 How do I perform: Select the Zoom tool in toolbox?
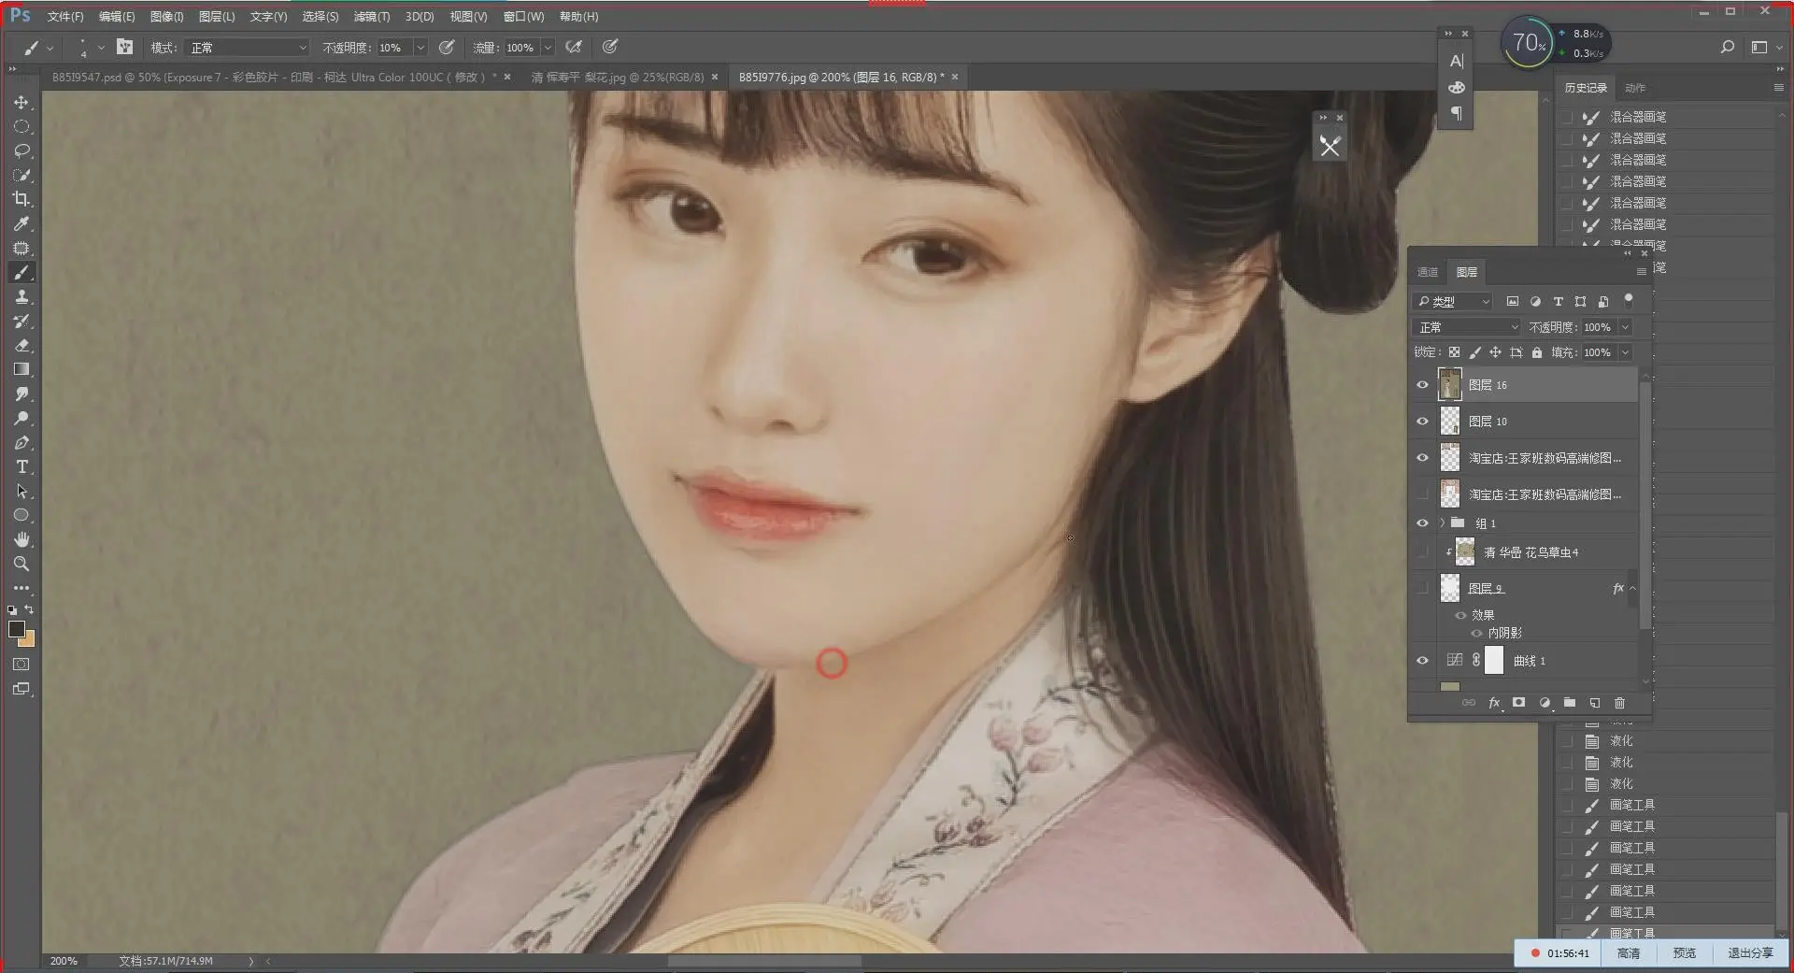[21, 564]
